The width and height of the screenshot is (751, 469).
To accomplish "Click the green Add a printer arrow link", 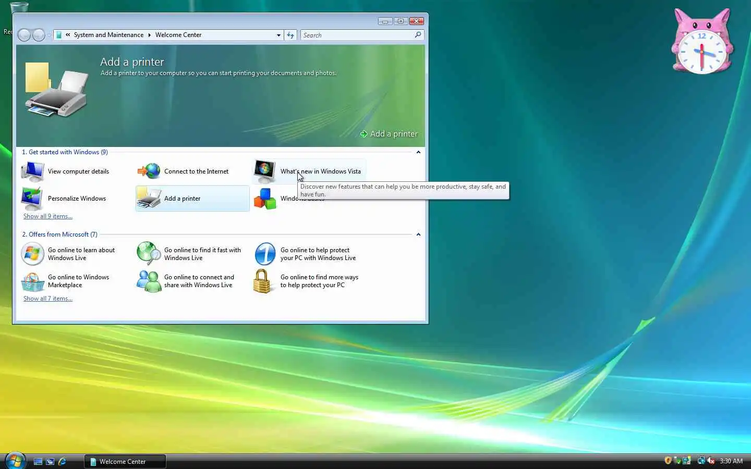I will [389, 134].
